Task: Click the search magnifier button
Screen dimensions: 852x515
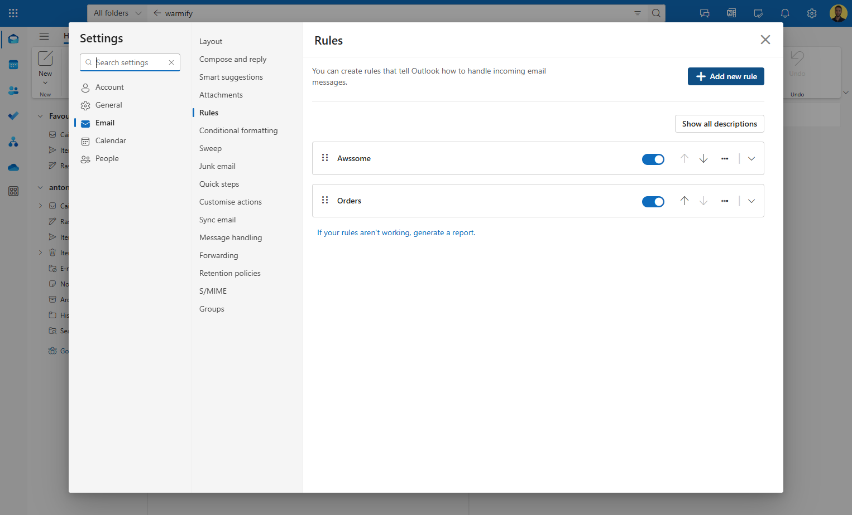Action: point(656,13)
